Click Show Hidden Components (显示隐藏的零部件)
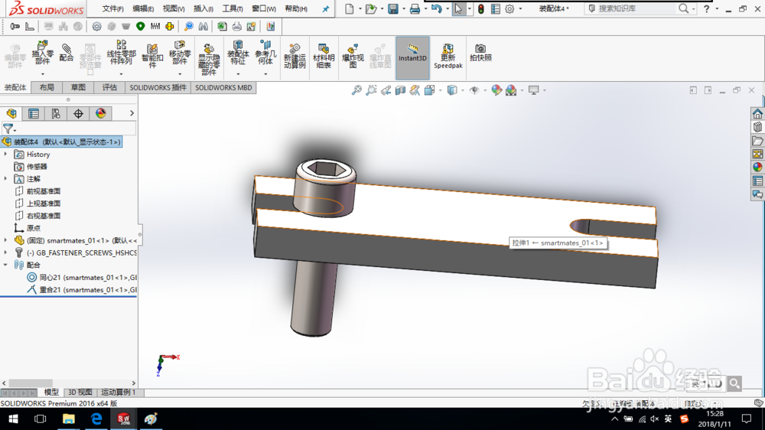 tap(209, 60)
